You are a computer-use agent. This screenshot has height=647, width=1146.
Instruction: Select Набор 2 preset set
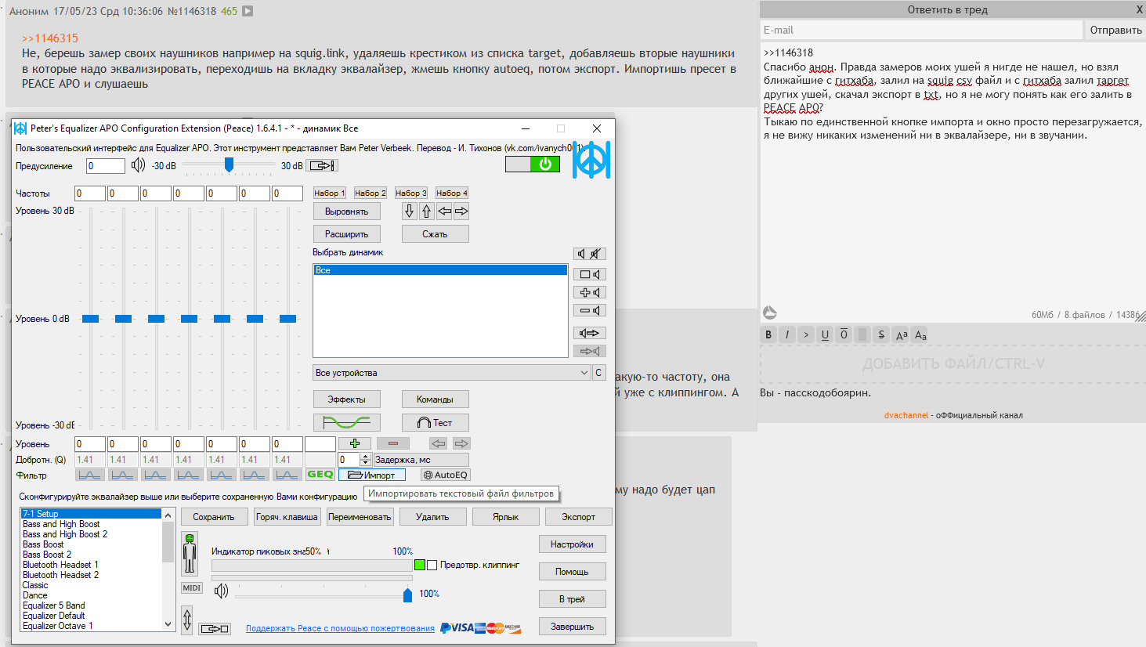370,193
